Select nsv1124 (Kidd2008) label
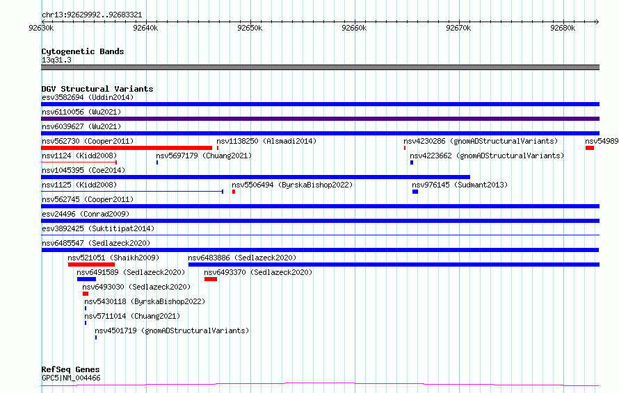The width and height of the screenshot is (619, 393). point(79,156)
